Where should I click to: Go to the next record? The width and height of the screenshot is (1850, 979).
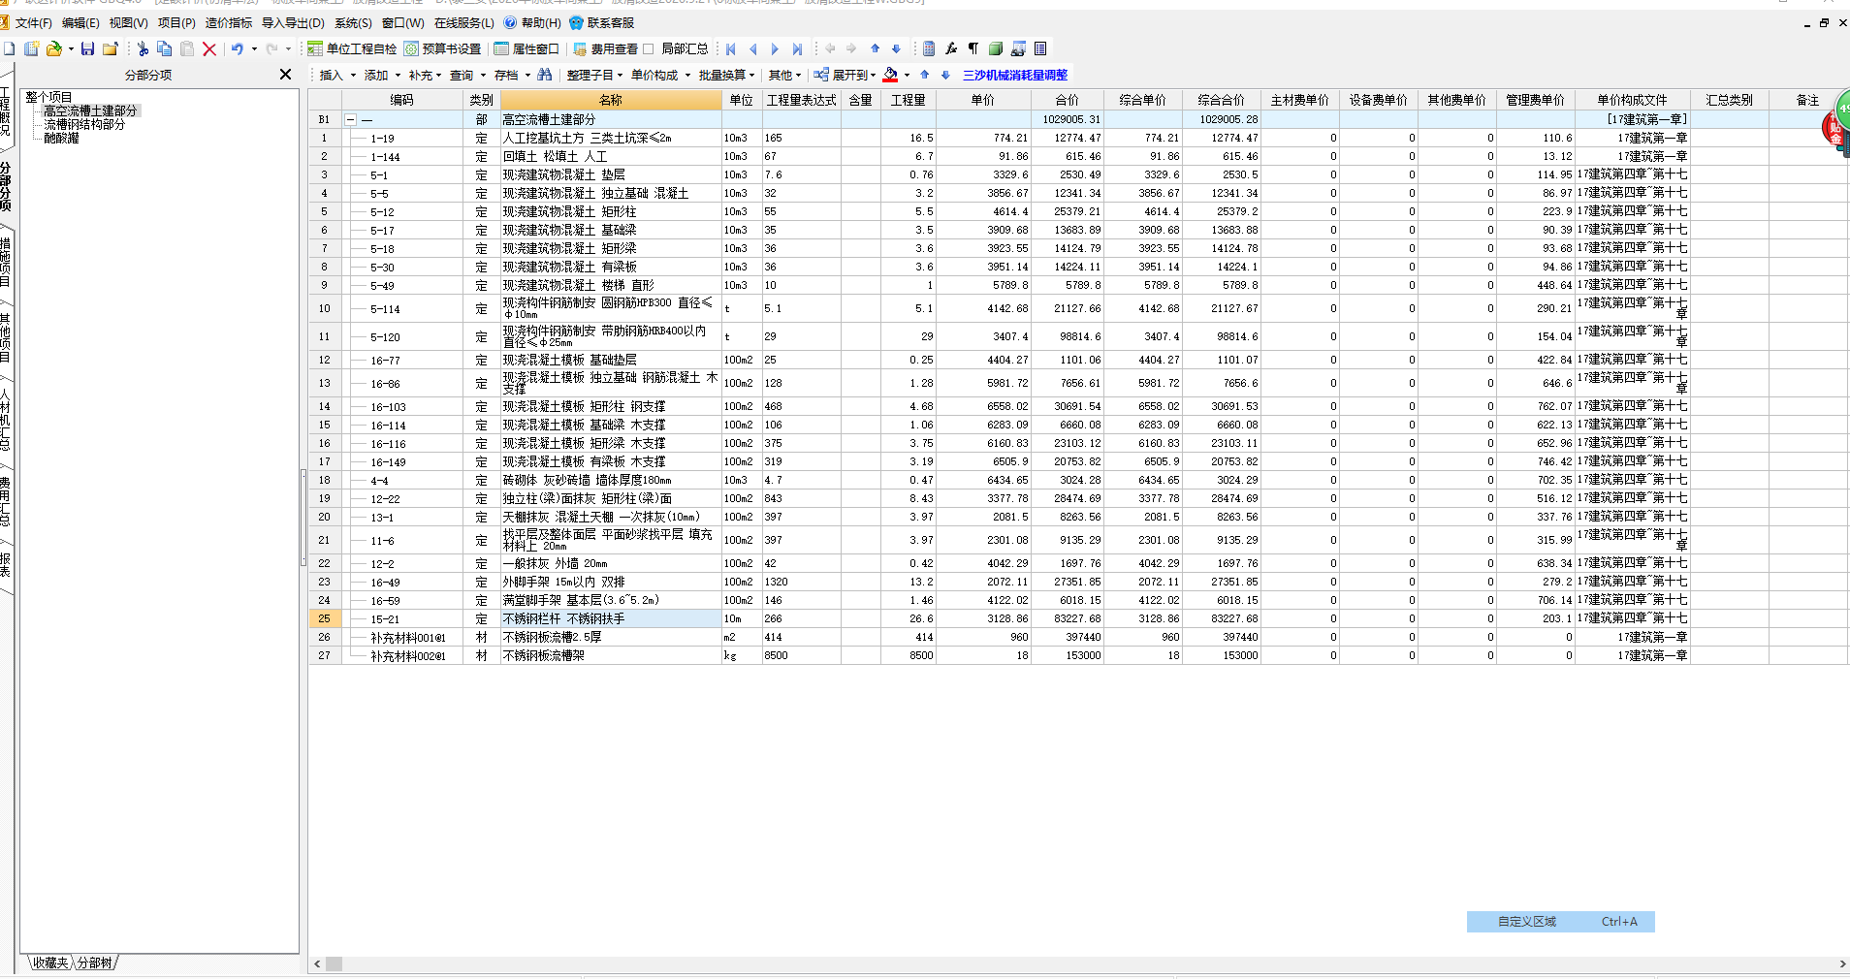pos(775,48)
